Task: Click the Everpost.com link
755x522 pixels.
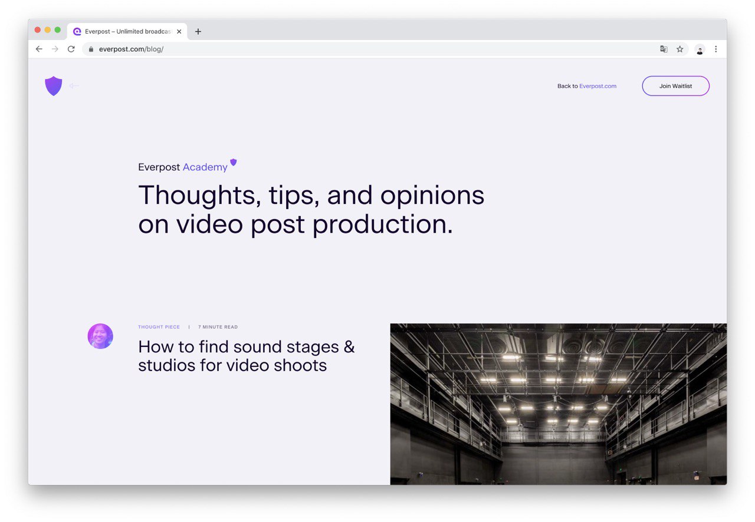Action: pyautogui.click(x=598, y=86)
